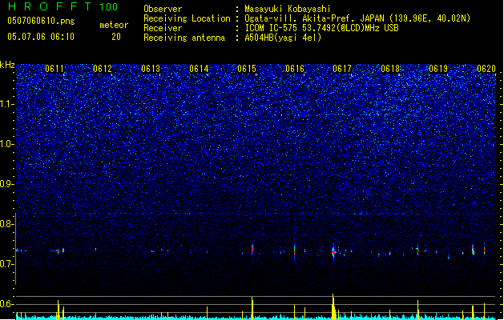Image resolution: width=504 pixels, height=320 pixels.
Task: Click the 0616 time marker
Action: point(294,69)
